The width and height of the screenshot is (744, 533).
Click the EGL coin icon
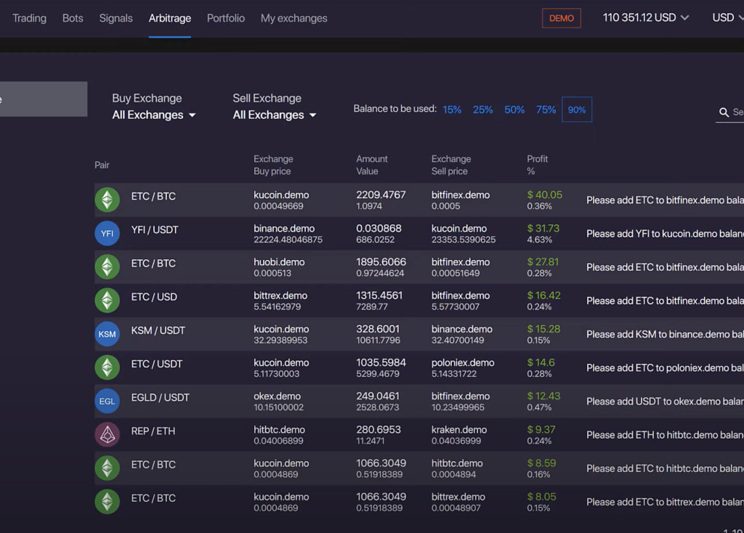click(x=108, y=401)
